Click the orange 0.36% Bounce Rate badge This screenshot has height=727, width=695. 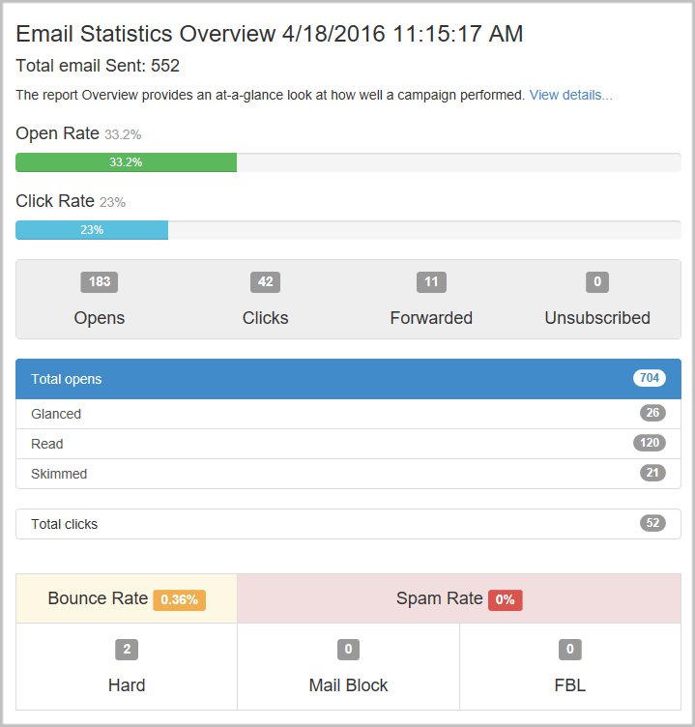point(180,600)
